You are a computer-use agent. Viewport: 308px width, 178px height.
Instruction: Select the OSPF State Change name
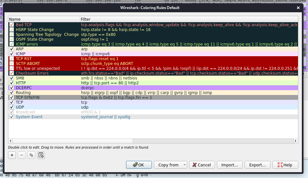pos(34,39)
